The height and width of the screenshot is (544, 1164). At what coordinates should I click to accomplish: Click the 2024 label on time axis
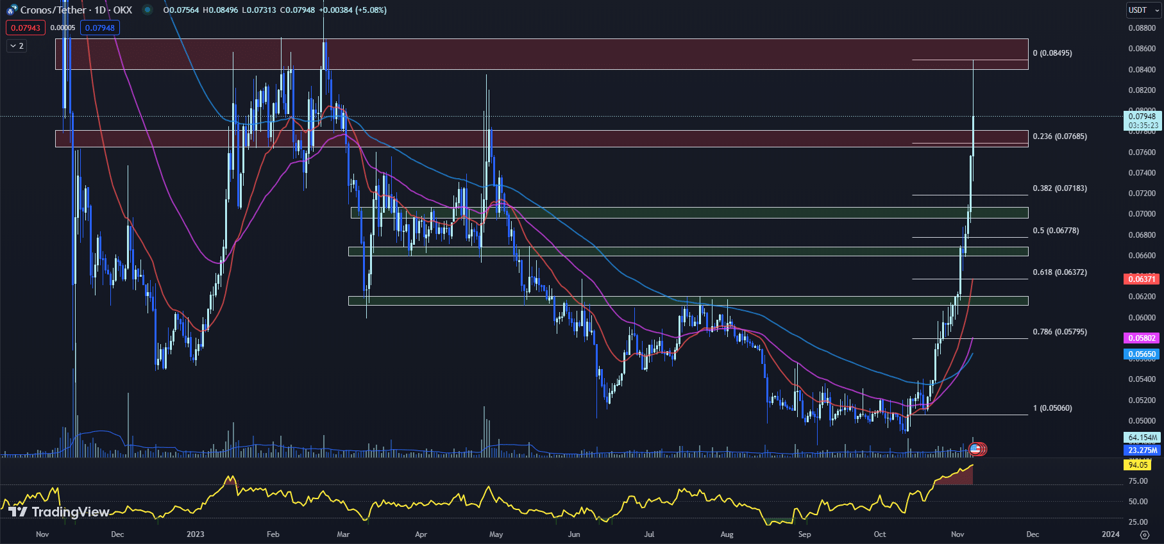coord(1110,534)
